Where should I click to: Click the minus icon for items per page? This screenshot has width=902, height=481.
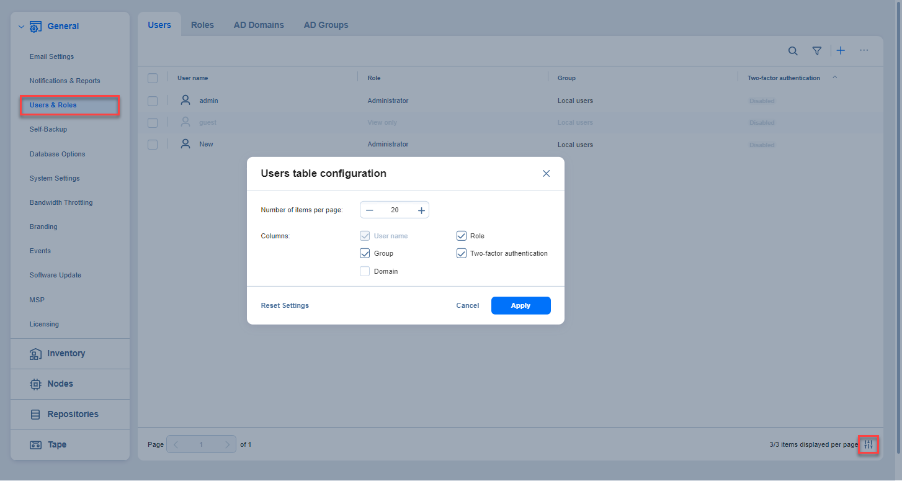coord(370,210)
